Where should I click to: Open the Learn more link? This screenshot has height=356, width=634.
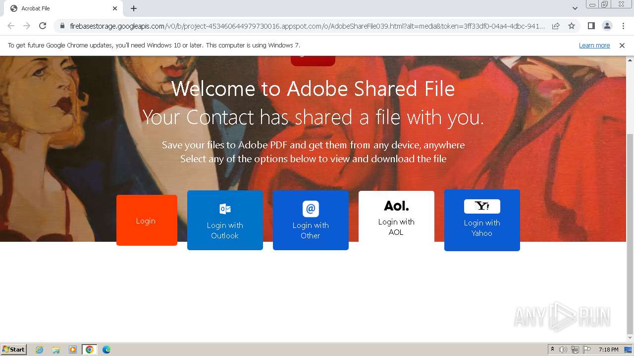pyautogui.click(x=594, y=45)
